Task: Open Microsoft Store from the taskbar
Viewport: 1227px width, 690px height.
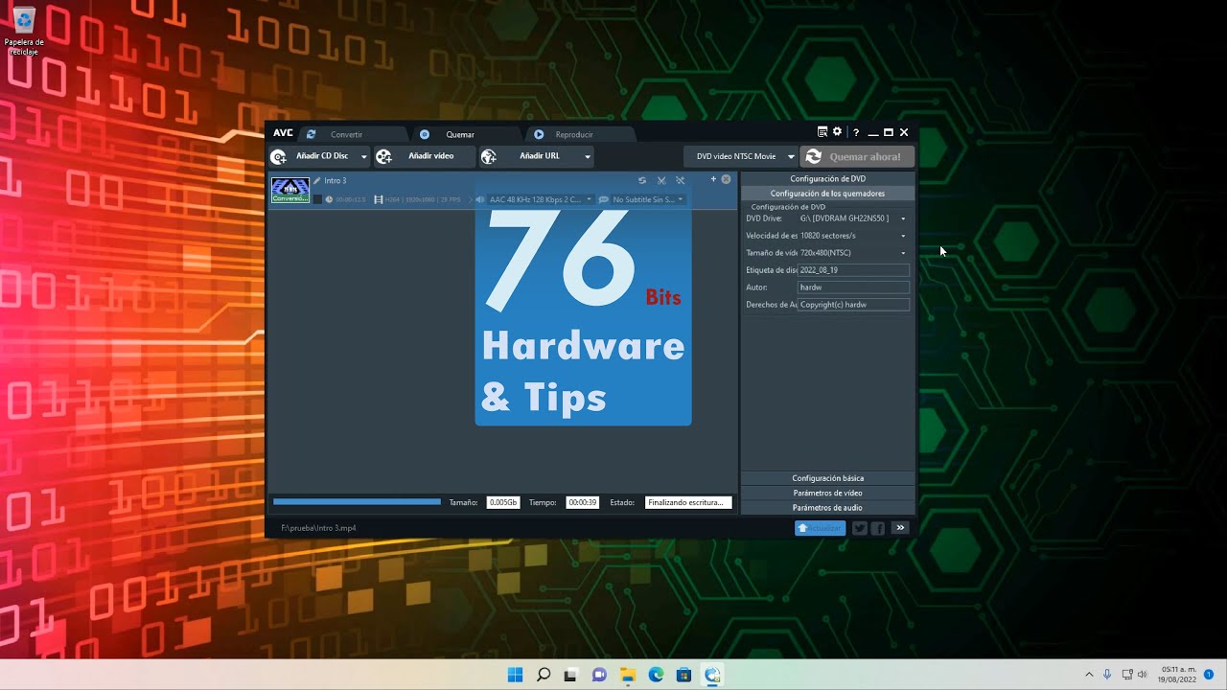Action: (684, 675)
